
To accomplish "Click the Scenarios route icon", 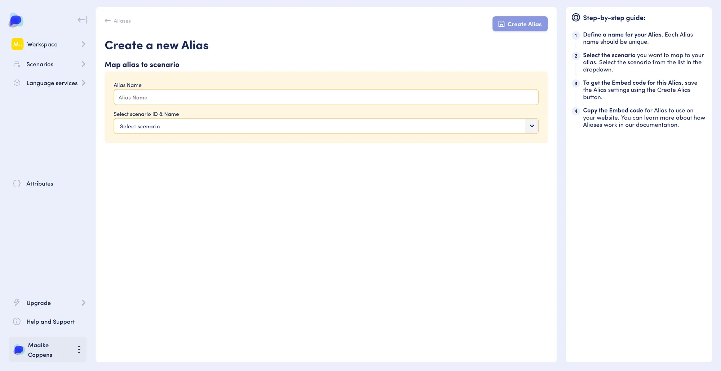I will click(17, 64).
